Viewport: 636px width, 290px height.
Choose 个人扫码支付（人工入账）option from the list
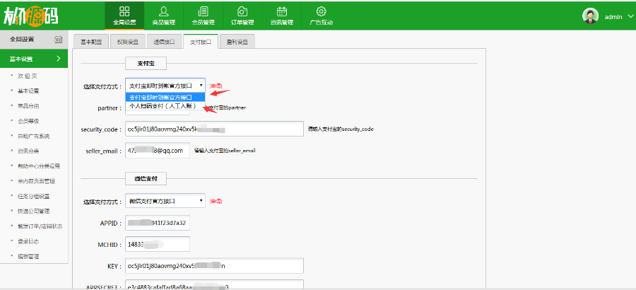[x=162, y=105]
